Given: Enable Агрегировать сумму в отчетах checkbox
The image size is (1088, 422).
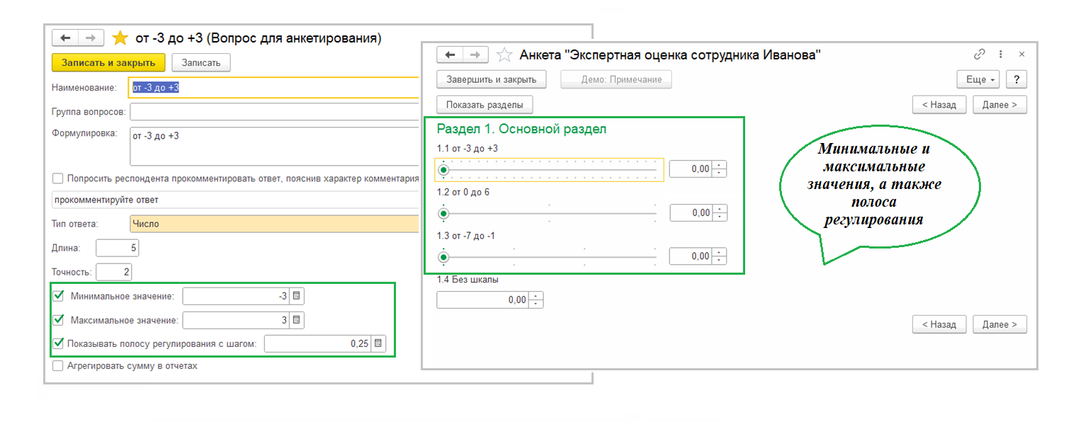Looking at the screenshot, I should click(x=58, y=366).
